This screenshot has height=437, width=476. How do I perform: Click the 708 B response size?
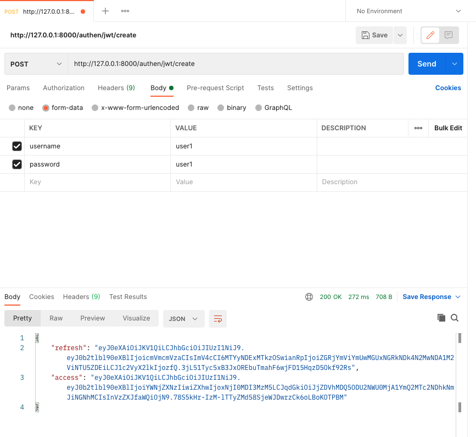tap(384, 297)
